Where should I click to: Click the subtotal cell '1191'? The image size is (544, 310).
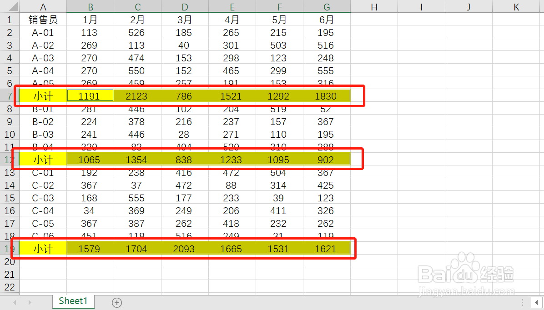(90, 96)
